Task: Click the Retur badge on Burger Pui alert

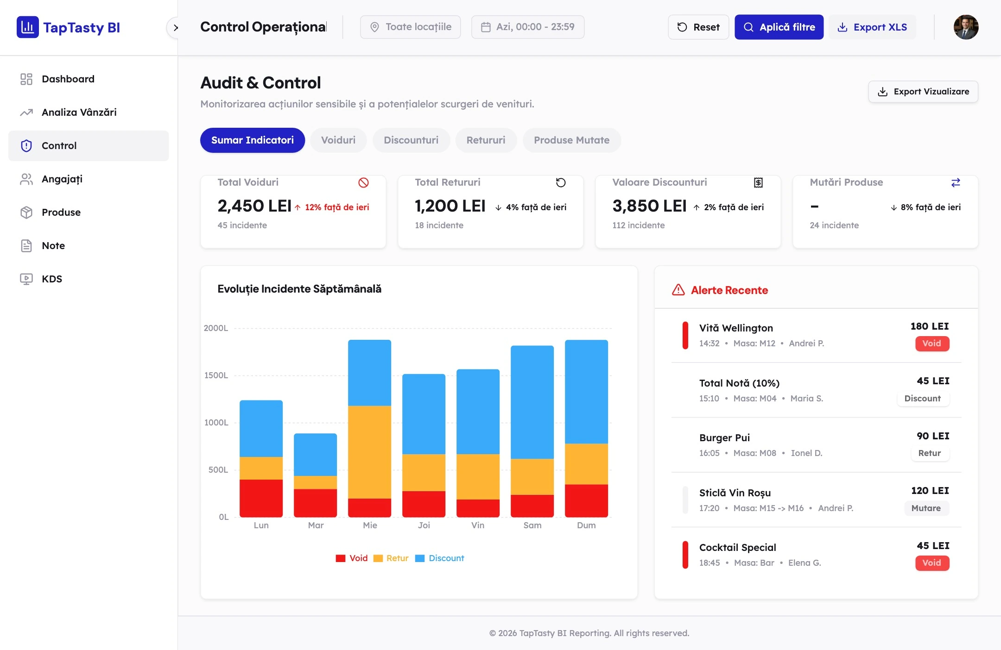Action: point(930,453)
